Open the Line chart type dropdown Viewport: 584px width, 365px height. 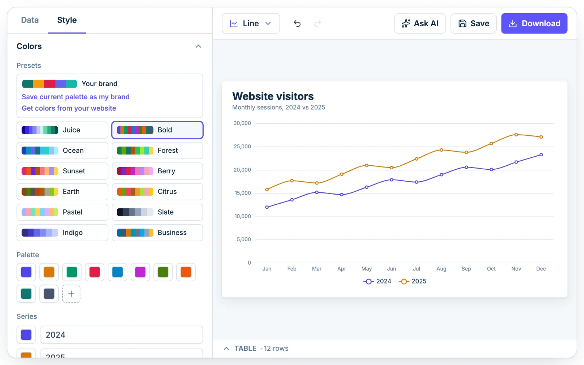pyautogui.click(x=251, y=23)
